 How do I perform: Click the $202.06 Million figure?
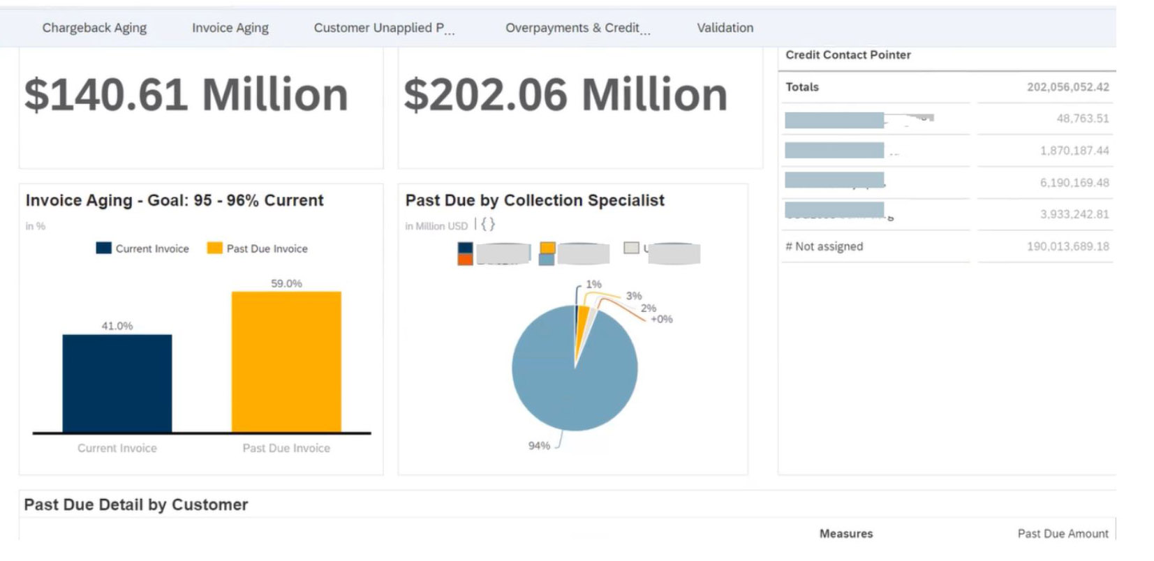(x=565, y=95)
